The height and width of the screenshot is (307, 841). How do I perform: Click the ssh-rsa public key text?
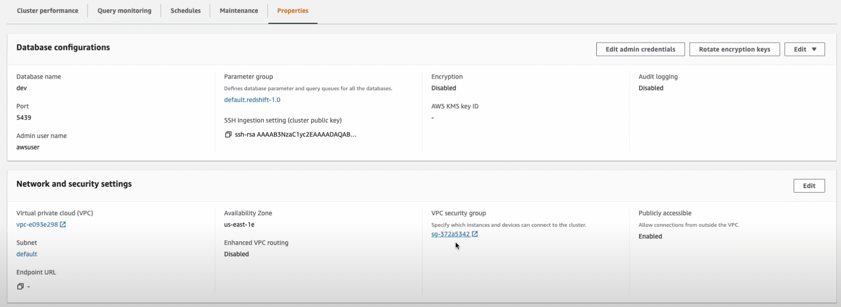(x=296, y=134)
